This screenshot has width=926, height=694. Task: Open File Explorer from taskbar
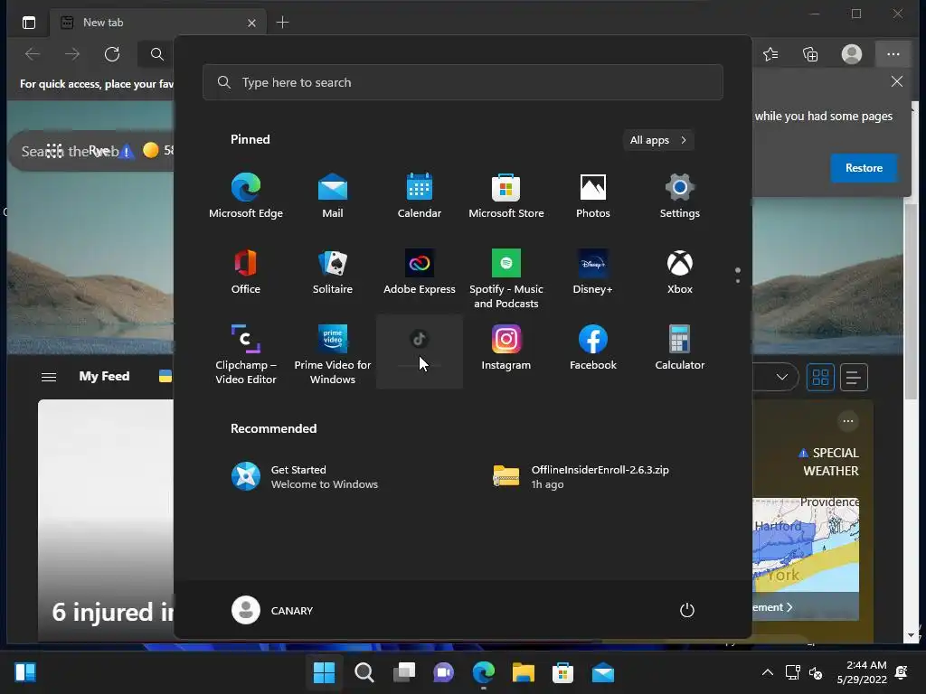pyautogui.click(x=524, y=672)
